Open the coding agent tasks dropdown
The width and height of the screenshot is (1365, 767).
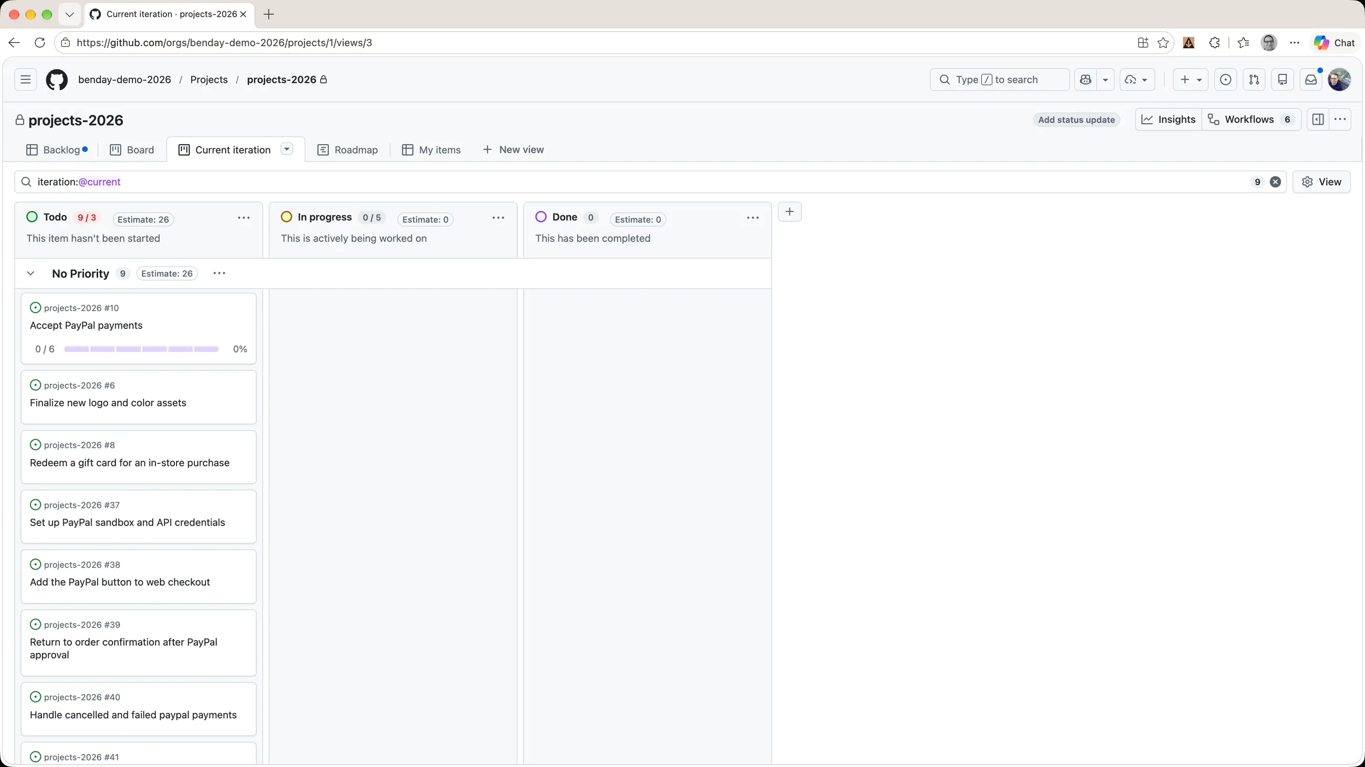click(x=1137, y=79)
